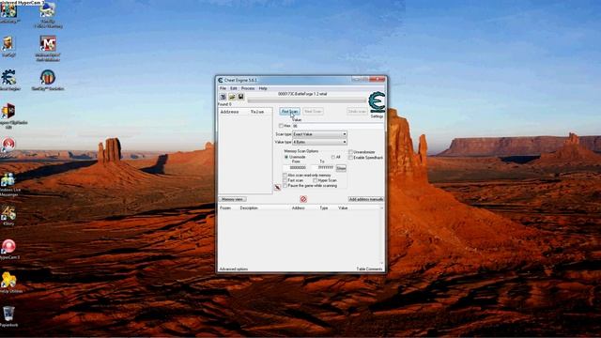Check Also scan read-only memory

(285, 176)
